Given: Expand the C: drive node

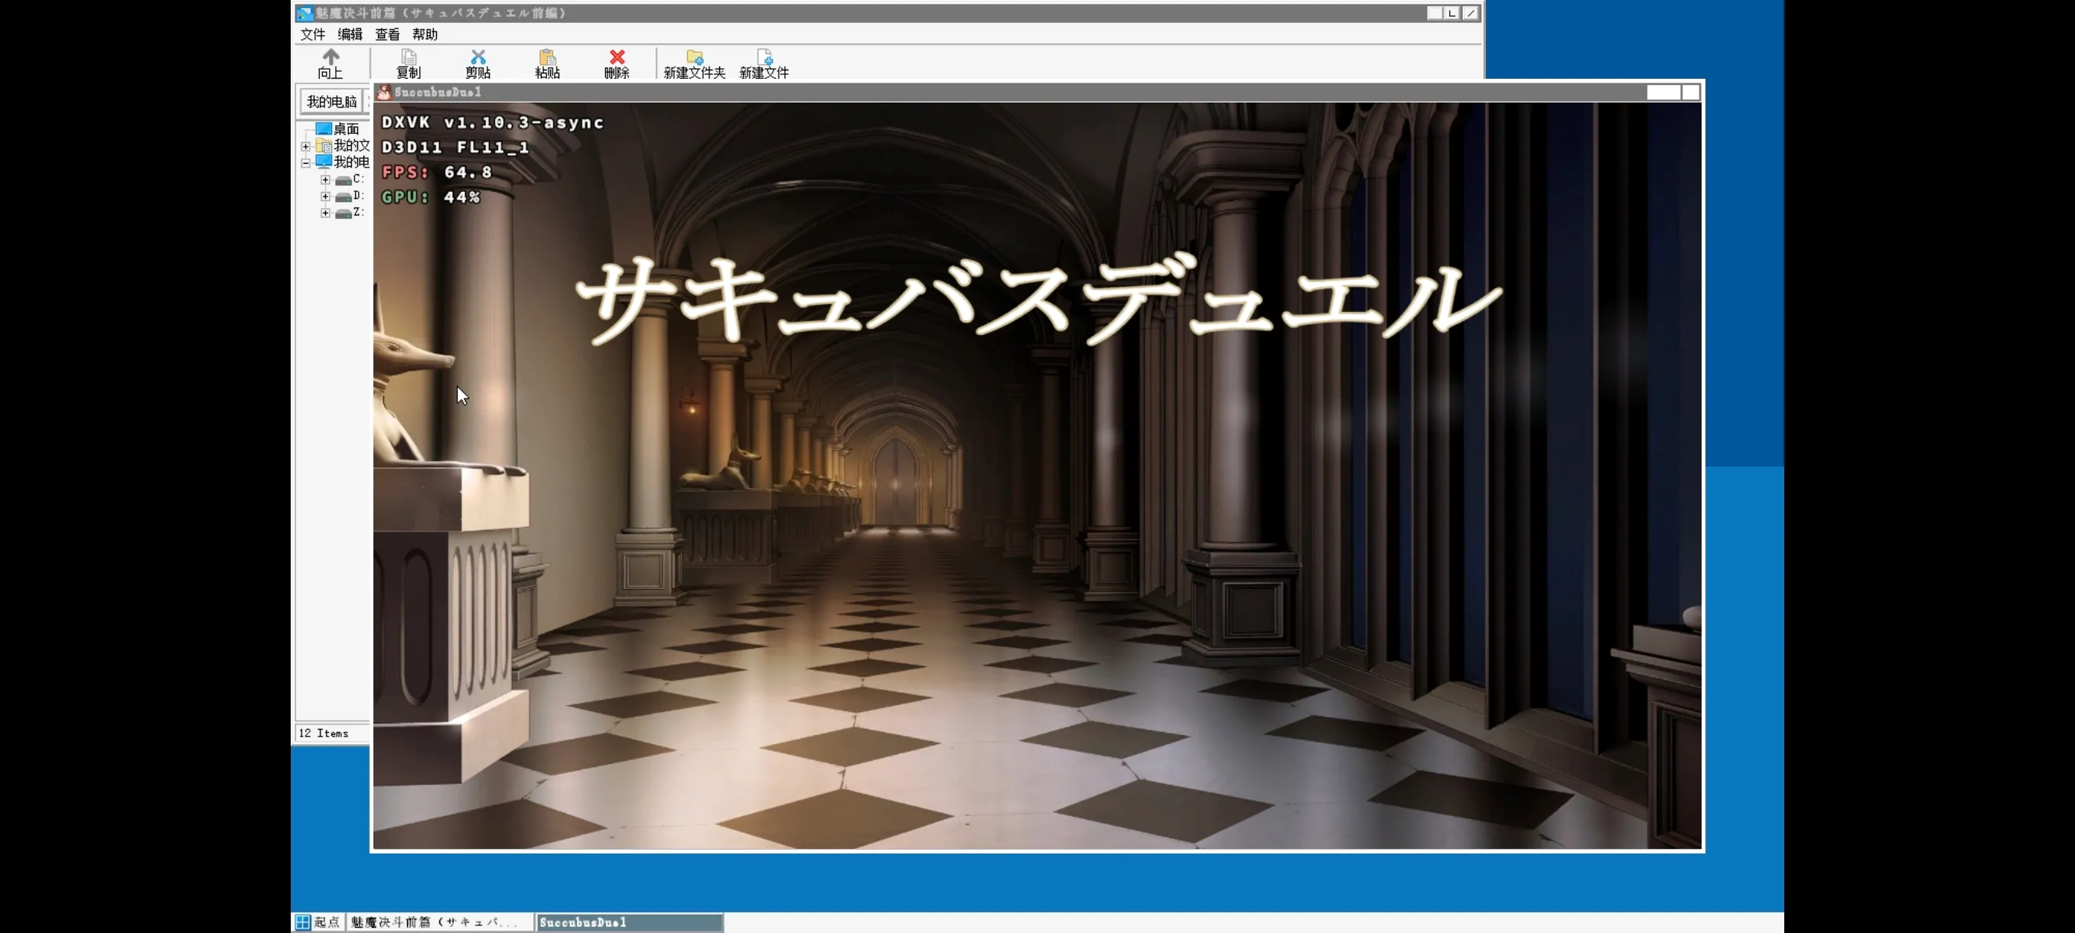Looking at the screenshot, I should [325, 180].
